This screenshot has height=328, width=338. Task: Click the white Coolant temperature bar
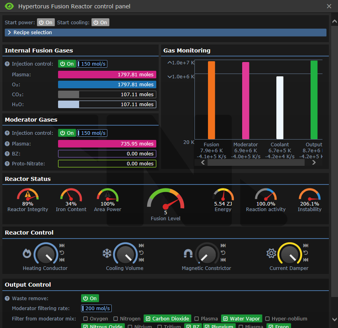tap(280, 108)
